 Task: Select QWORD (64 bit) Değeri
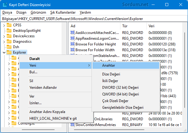(126, 94)
